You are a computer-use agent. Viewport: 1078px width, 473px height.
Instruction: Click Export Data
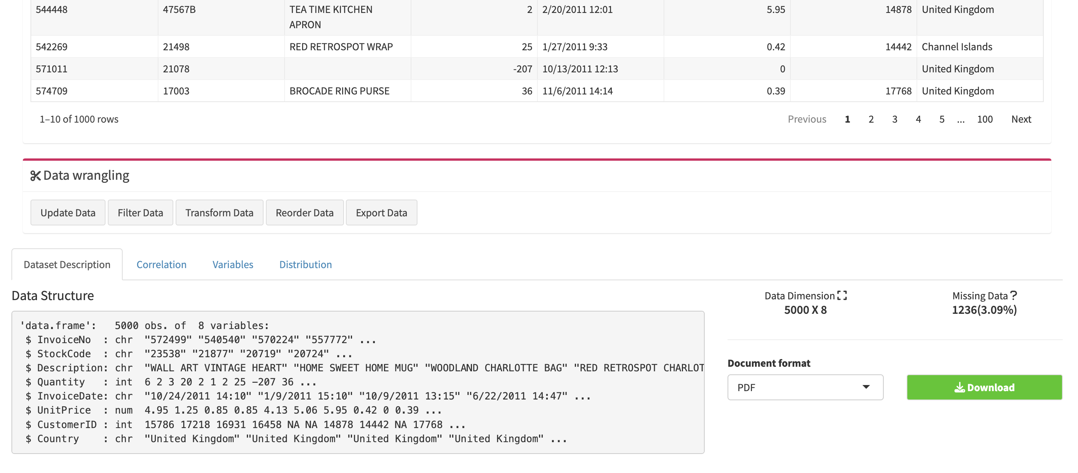tap(381, 213)
